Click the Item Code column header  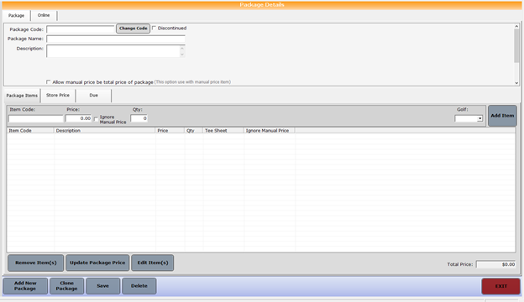tap(30, 131)
